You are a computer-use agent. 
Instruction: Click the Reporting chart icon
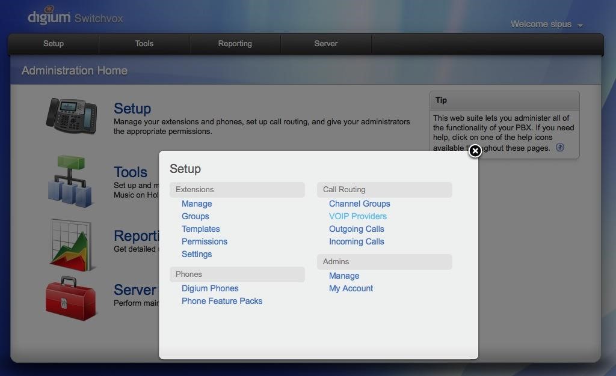pyautogui.click(x=72, y=246)
